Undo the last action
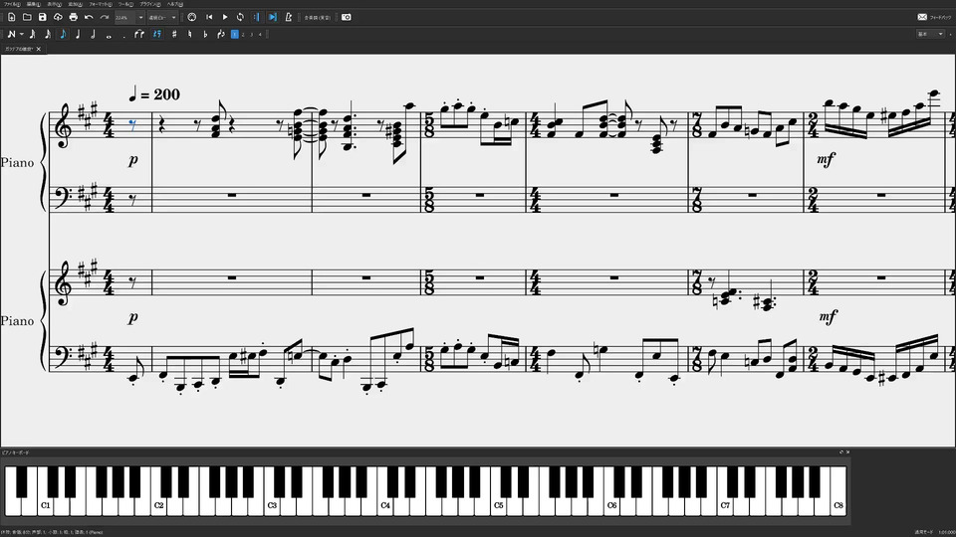Image resolution: width=956 pixels, height=537 pixels. [x=89, y=17]
